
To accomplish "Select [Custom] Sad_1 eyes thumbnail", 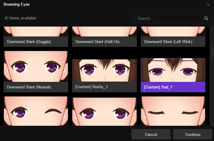I will tap(173, 70).
